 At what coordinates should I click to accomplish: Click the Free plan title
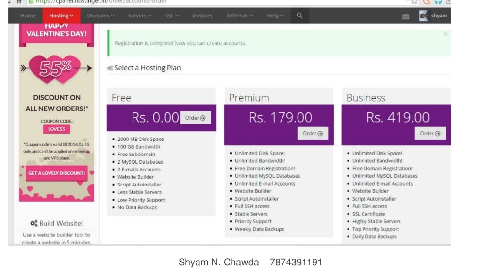[121, 98]
